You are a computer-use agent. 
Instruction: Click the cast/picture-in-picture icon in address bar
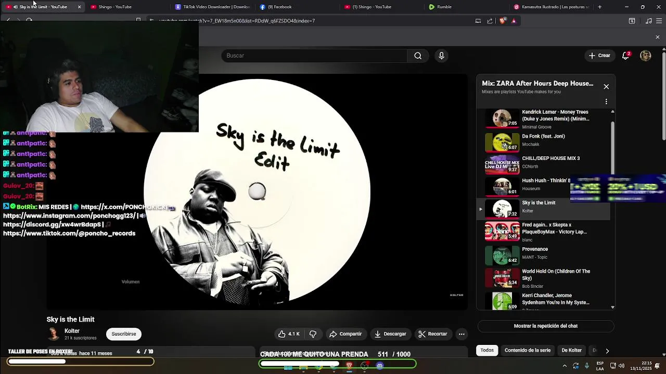[x=478, y=21]
